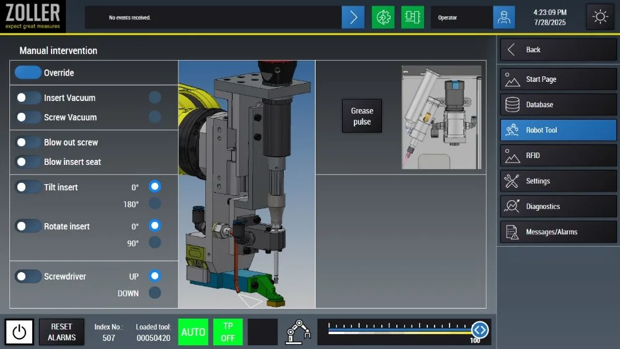Click the power button icon
The height and width of the screenshot is (349, 620).
[19, 332]
